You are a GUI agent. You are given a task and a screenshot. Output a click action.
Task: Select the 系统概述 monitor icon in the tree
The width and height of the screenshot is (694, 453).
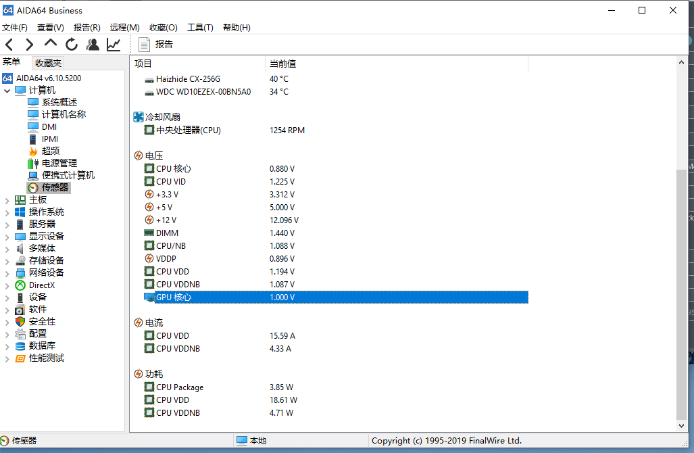(32, 102)
